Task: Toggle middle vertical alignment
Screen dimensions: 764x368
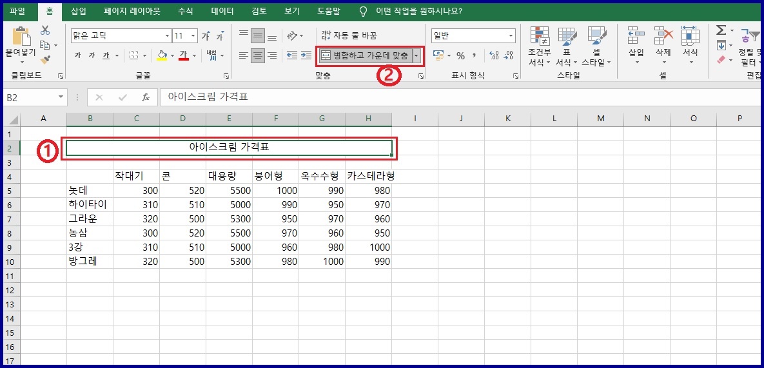Action: tap(258, 35)
